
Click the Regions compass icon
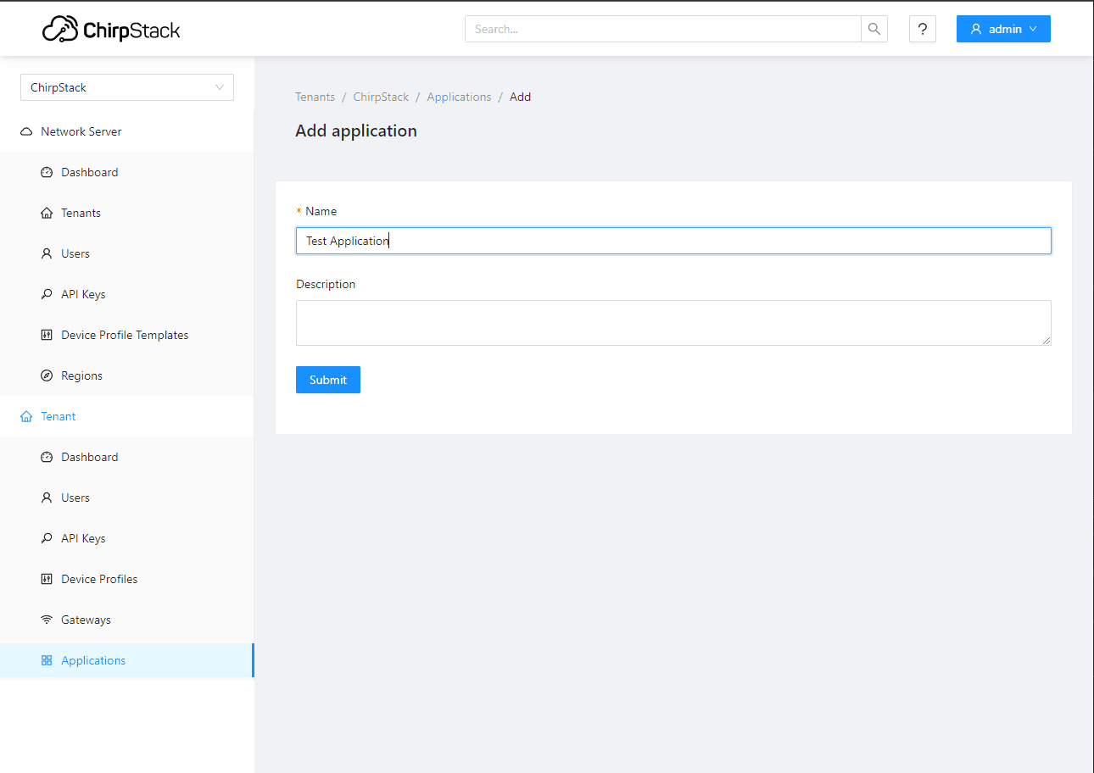(47, 375)
